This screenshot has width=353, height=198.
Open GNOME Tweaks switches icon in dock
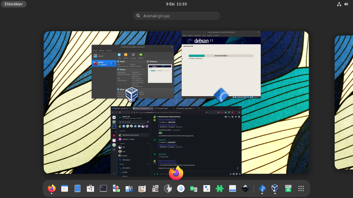click(207, 188)
